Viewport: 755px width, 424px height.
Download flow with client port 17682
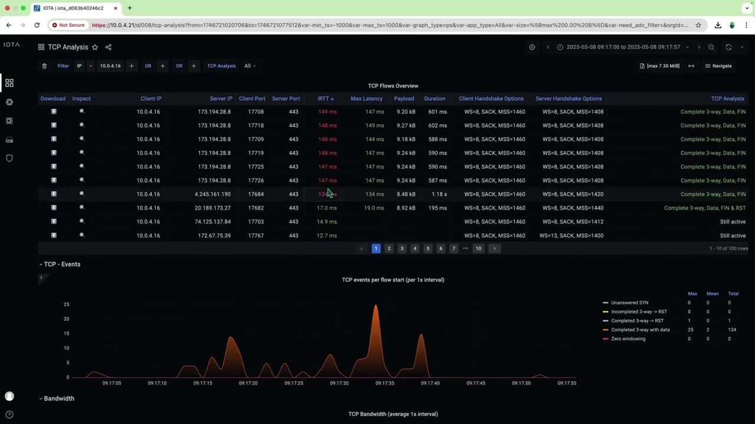click(x=54, y=208)
